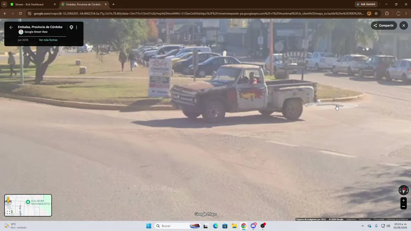Open a new browser tab
This screenshot has width=411, height=231.
[113, 4]
